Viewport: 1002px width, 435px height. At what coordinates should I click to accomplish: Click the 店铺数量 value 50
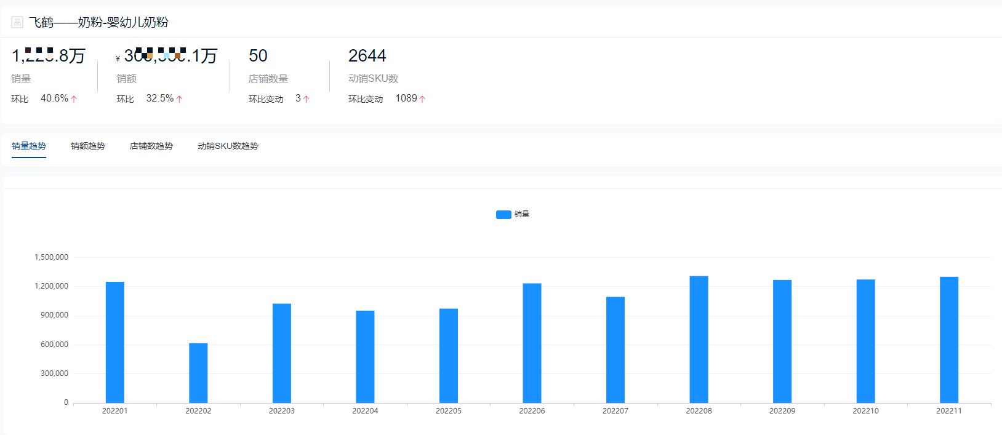(x=258, y=56)
